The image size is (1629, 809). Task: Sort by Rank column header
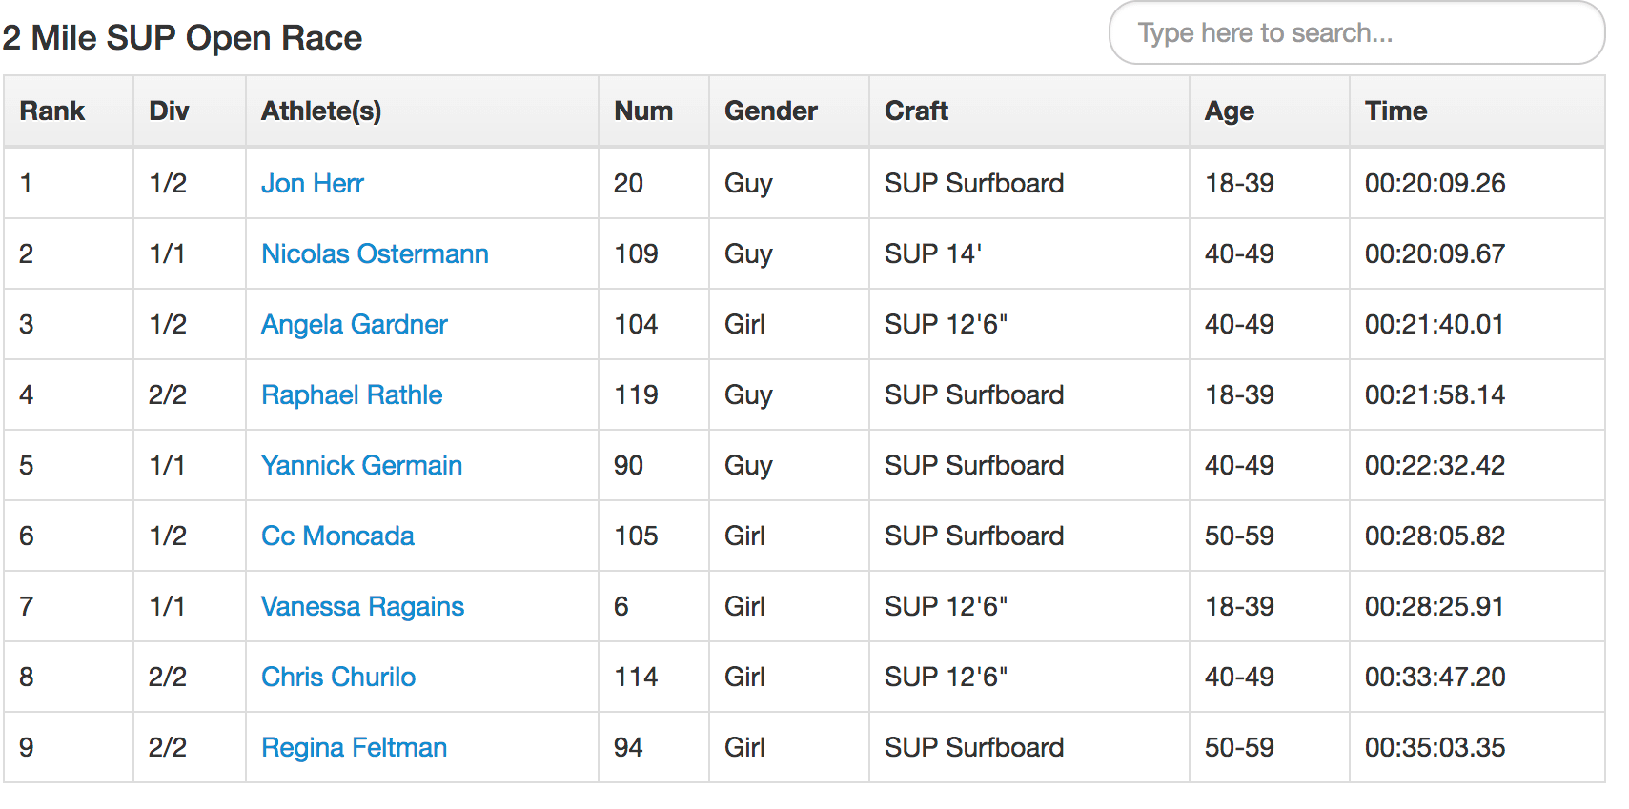[x=52, y=111]
